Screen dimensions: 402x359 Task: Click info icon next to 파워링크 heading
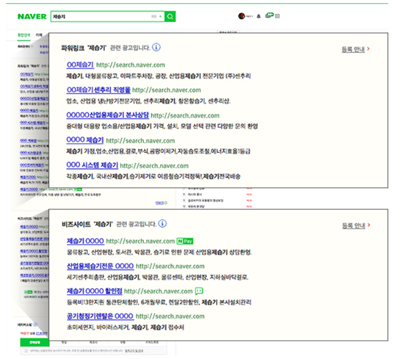(156, 48)
